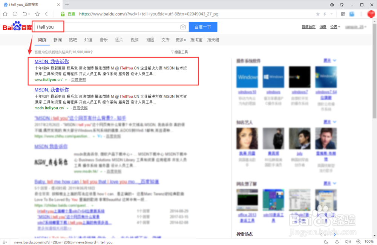Screen dimensions: 377x245
Task: Click the 搜天猫 link
Action: pyautogui.click(x=213, y=40)
